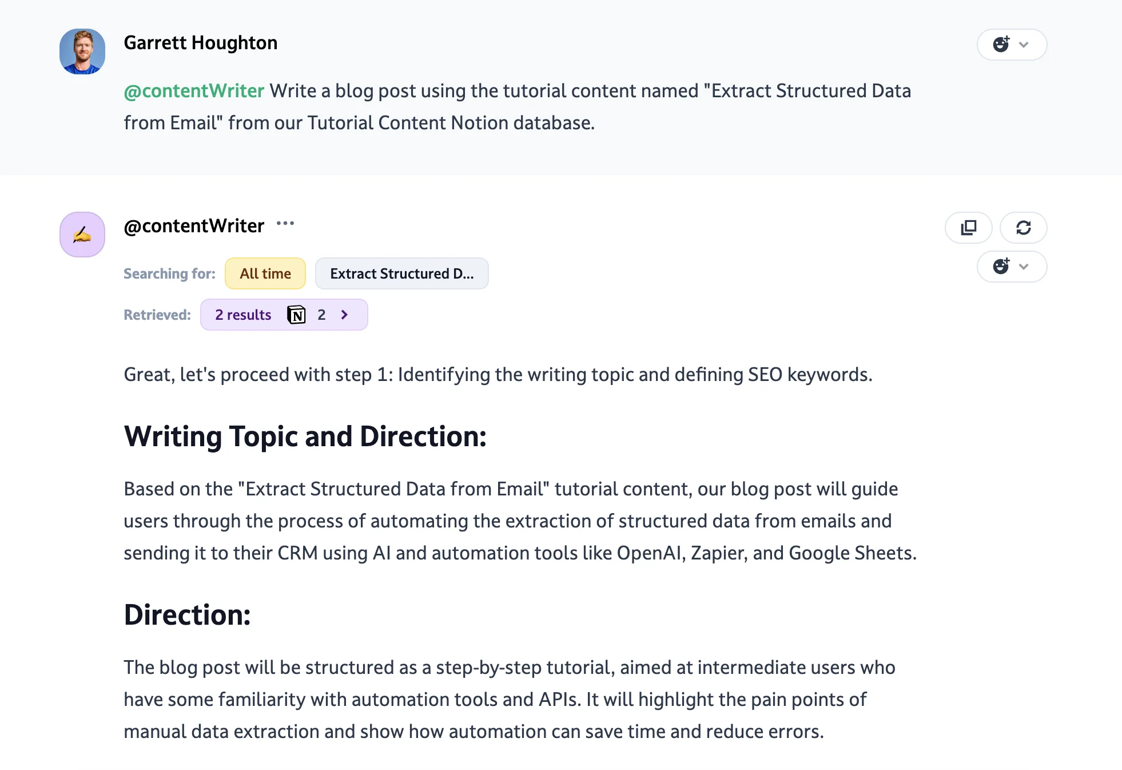Click the 'All time' search filter chip
Image resolution: width=1122 pixels, height=770 pixels.
(x=265, y=273)
